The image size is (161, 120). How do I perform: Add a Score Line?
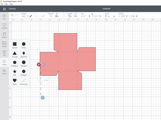(x=24, y=82)
